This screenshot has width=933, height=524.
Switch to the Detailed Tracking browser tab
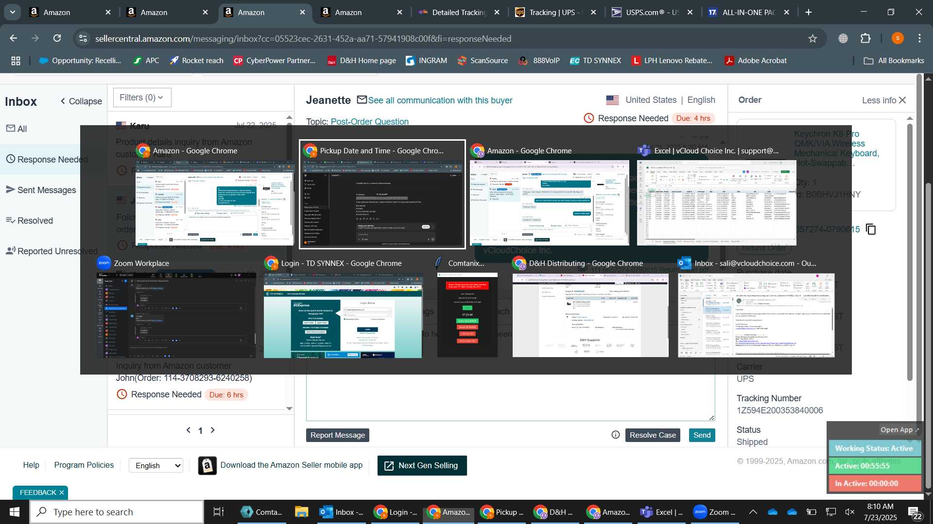[x=459, y=12]
